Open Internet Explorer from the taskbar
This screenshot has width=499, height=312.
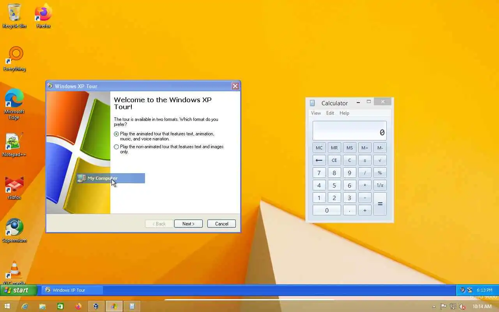coord(25,306)
